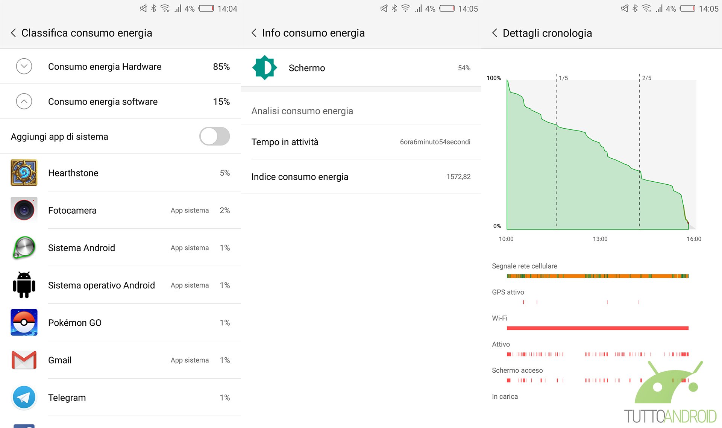Go back from Dettagli cronologia
The height and width of the screenshot is (428, 722).
[495, 33]
